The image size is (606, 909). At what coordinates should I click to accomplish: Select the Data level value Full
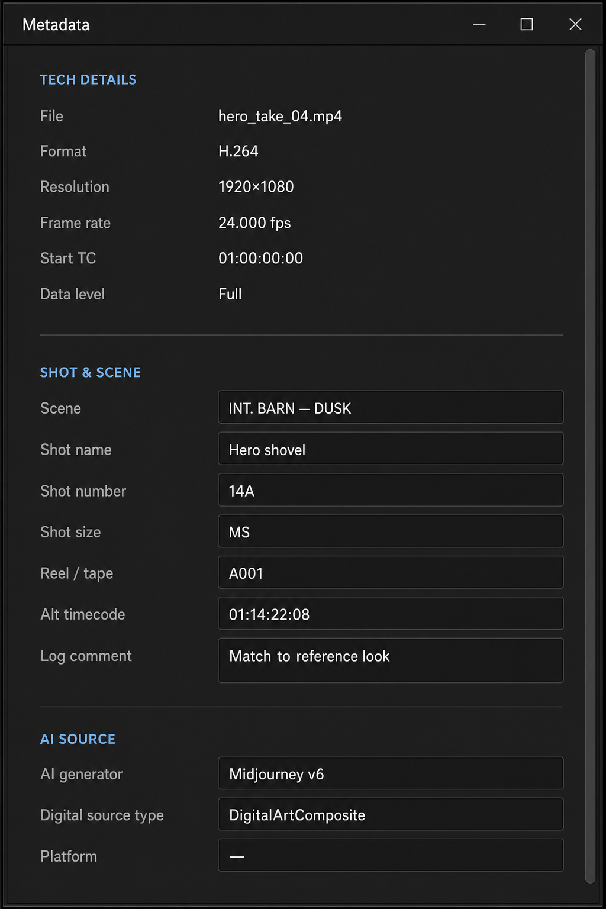pyautogui.click(x=230, y=294)
